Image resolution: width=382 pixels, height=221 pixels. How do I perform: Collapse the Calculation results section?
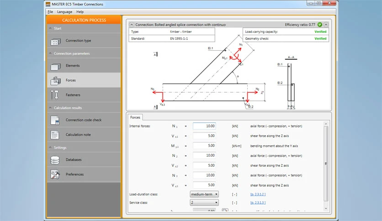(x=50, y=108)
